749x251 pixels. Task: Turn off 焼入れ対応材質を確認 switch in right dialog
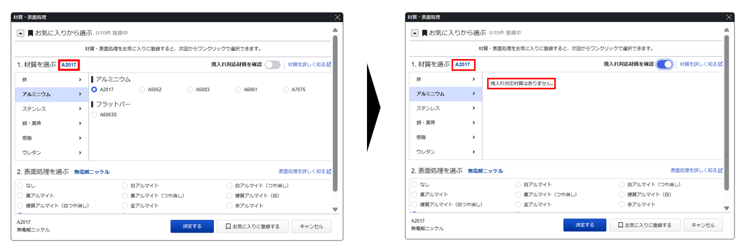(x=665, y=64)
